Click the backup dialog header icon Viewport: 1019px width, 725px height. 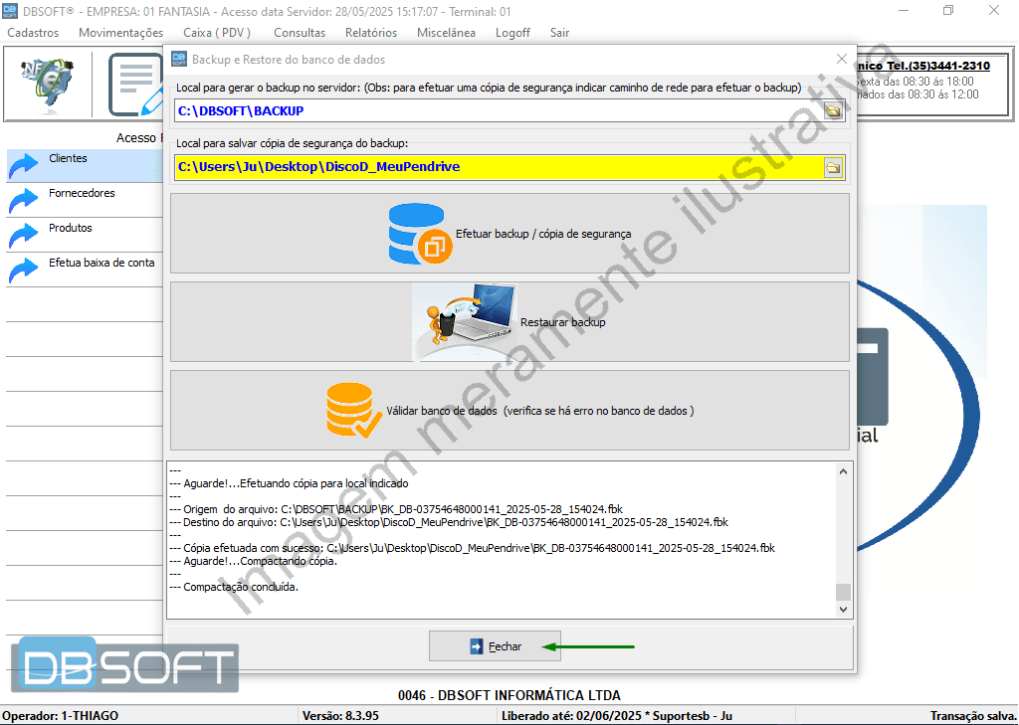(178, 60)
